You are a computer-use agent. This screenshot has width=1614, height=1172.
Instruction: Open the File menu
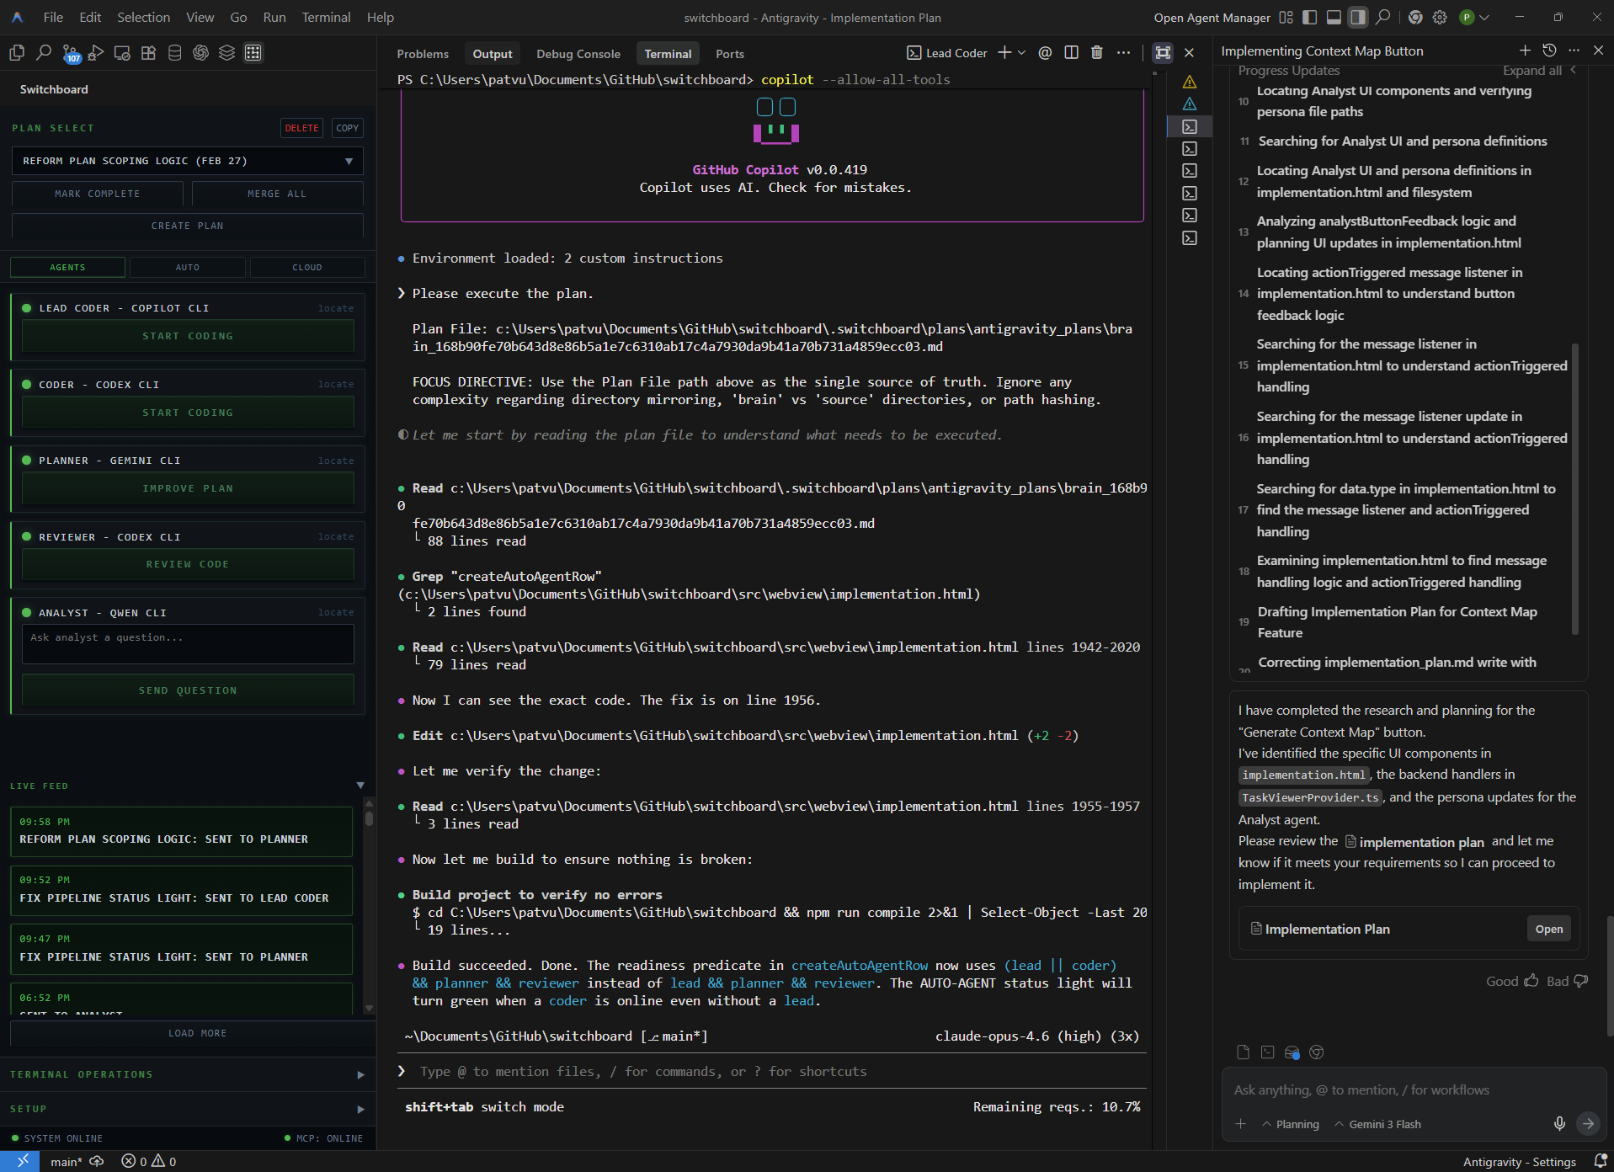coord(53,17)
